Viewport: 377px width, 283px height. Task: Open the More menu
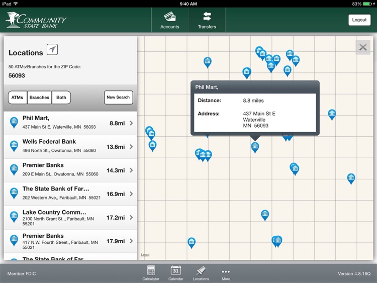pyautogui.click(x=226, y=274)
